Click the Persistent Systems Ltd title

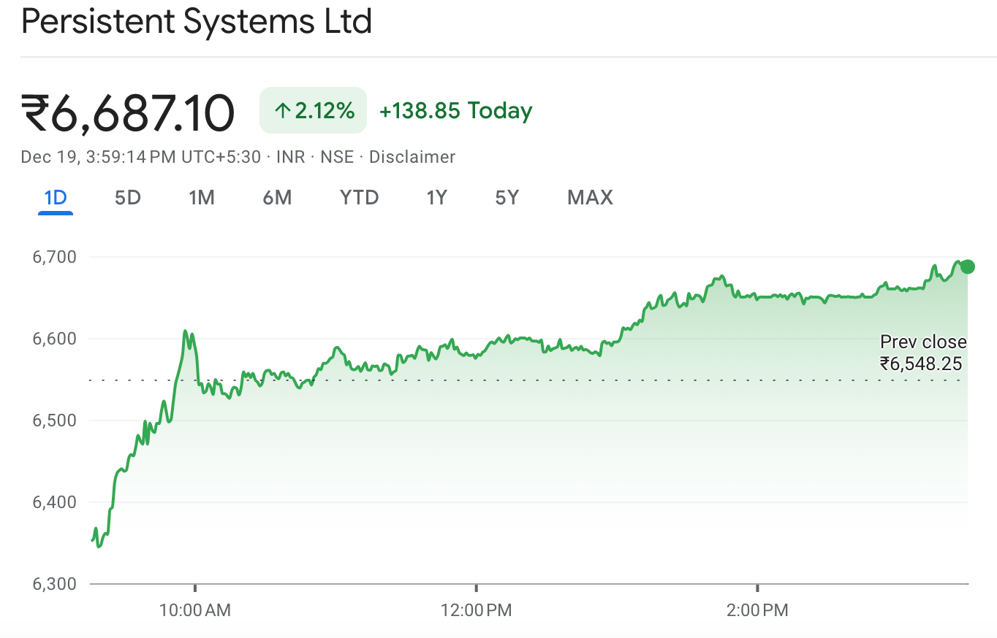click(x=197, y=22)
